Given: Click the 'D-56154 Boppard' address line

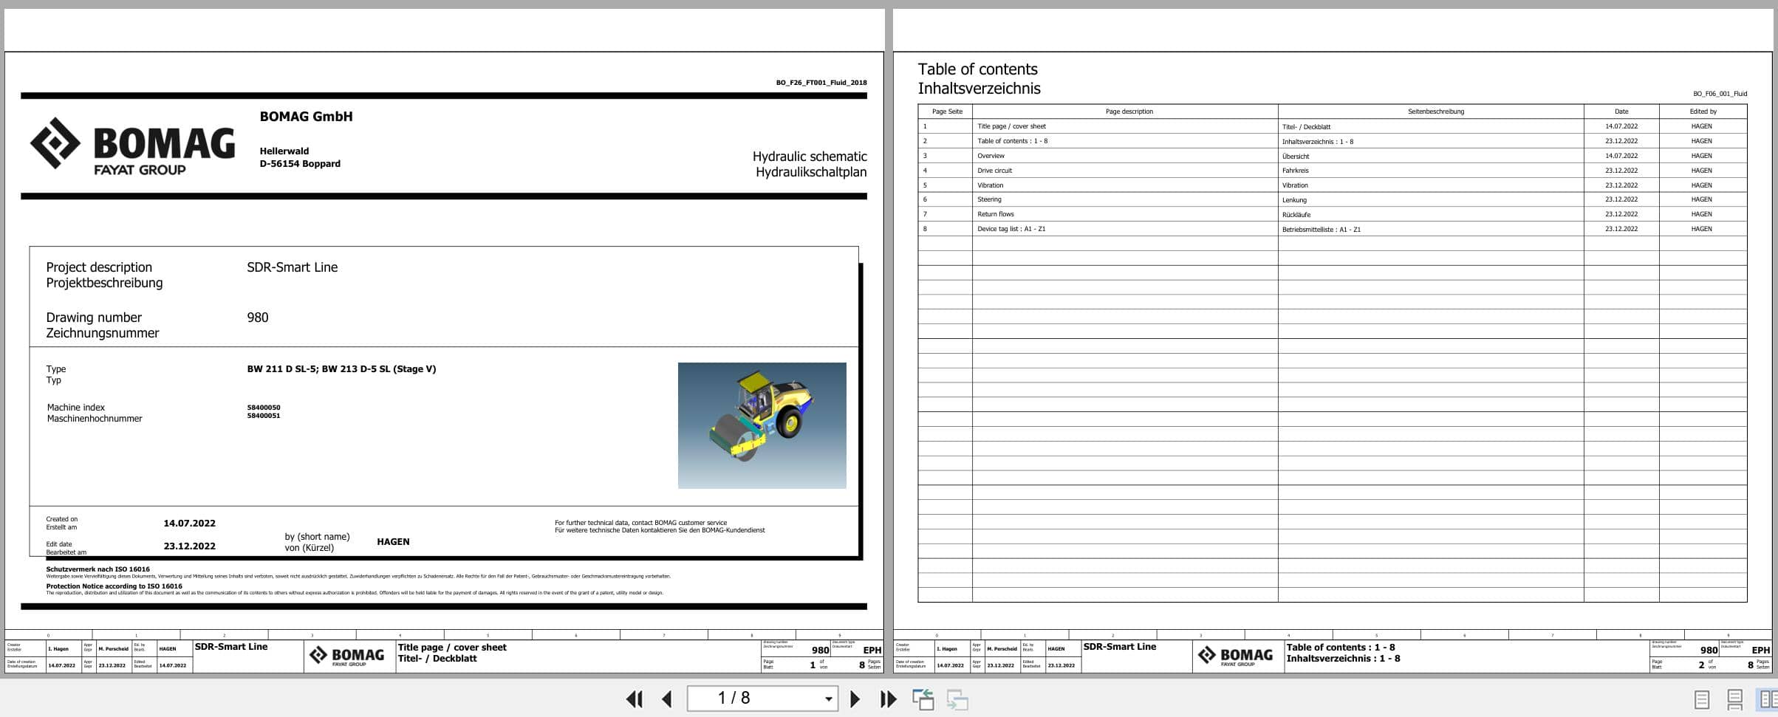Looking at the screenshot, I should pos(300,164).
